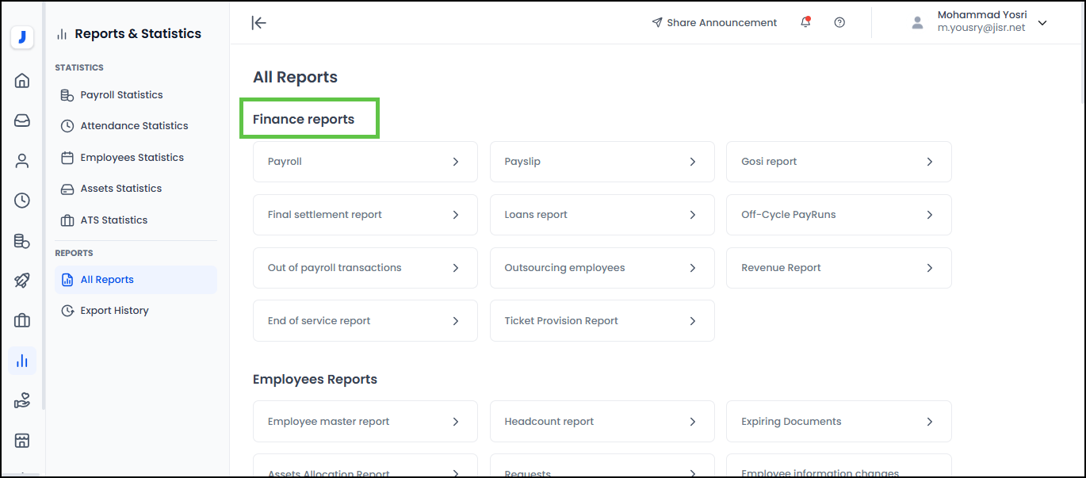Click the page vertical scrollbar
The height and width of the screenshot is (478, 1086).
point(1080,55)
